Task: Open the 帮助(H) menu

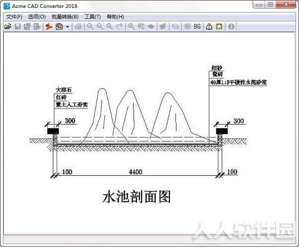Action: 116,17
